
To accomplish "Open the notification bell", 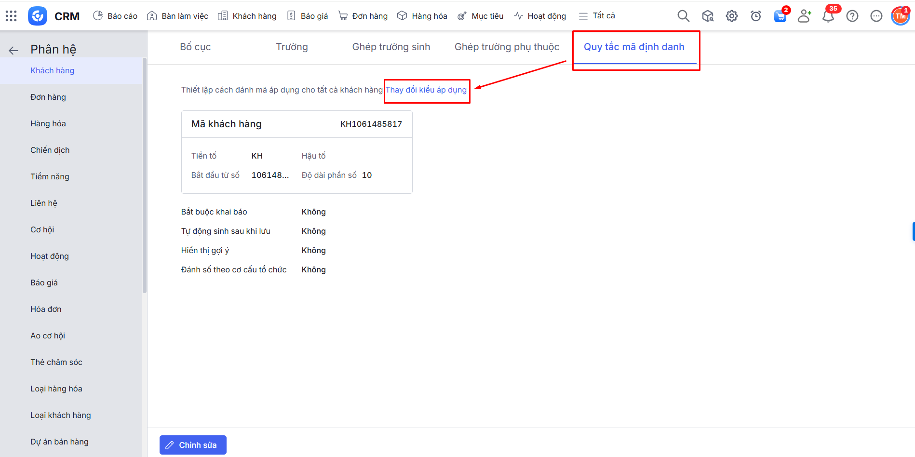I will [828, 16].
